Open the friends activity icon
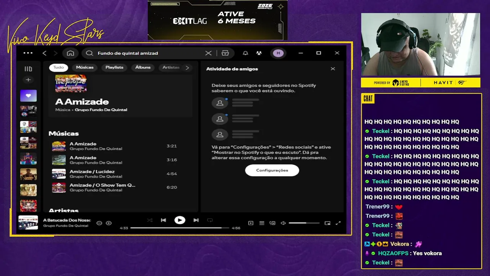The width and height of the screenshot is (490, 276). (259, 53)
